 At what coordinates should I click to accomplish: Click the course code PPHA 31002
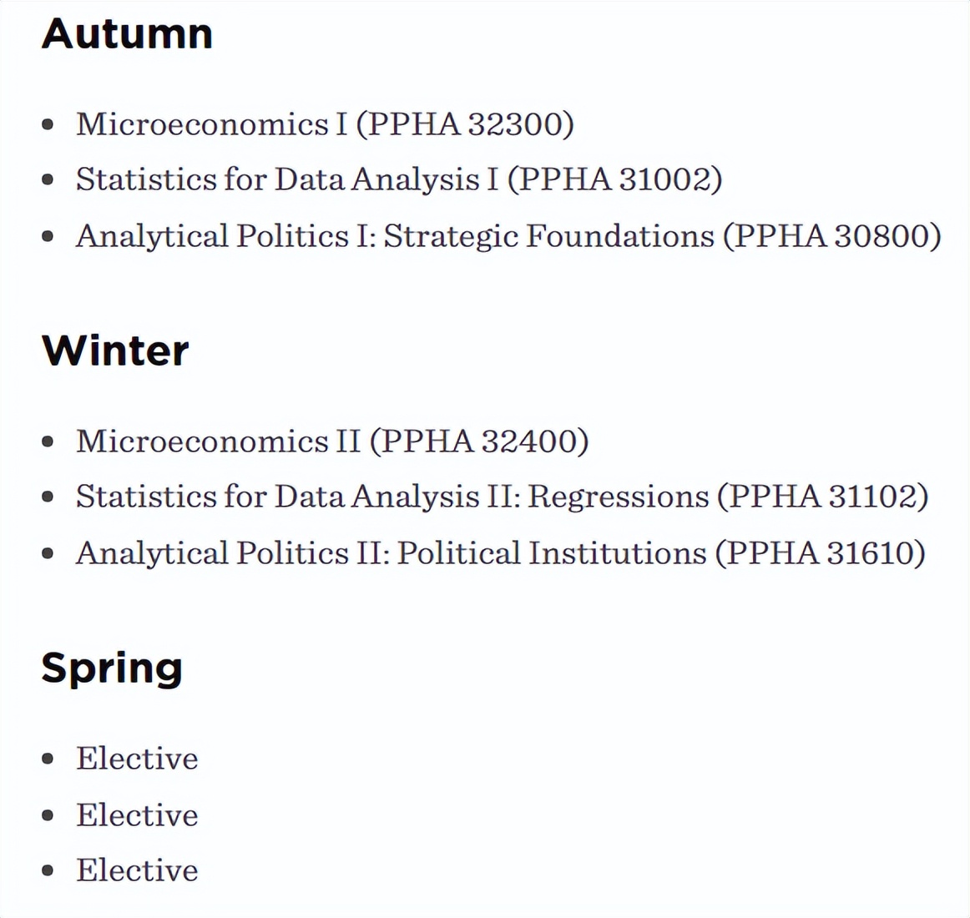tap(614, 179)
